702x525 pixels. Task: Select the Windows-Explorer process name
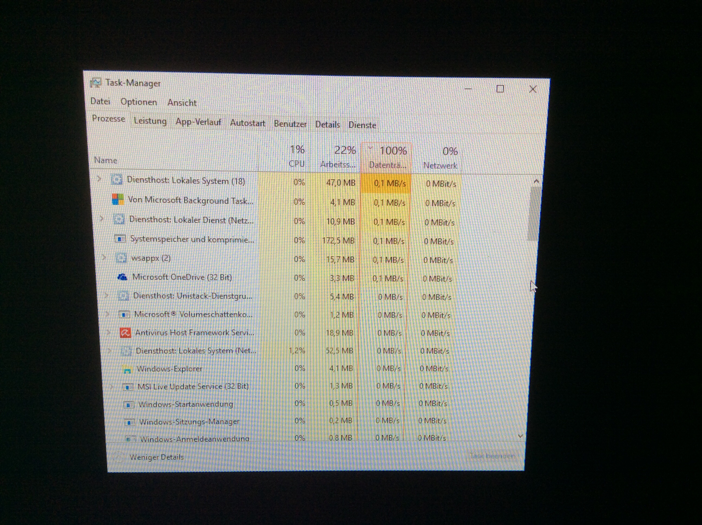[170, 369]
